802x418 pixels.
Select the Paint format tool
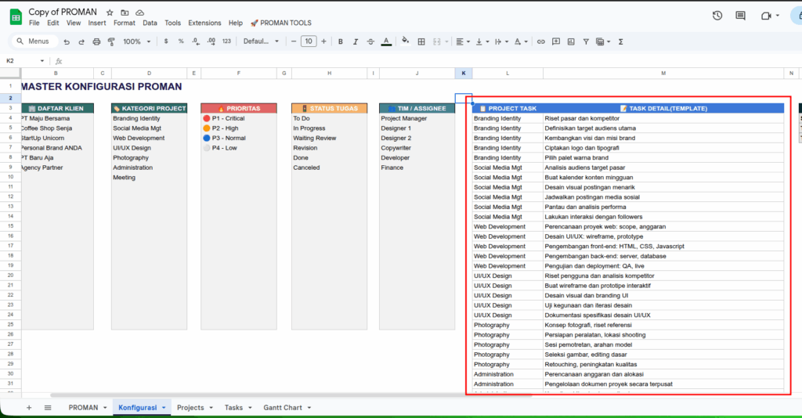(110, 41)
